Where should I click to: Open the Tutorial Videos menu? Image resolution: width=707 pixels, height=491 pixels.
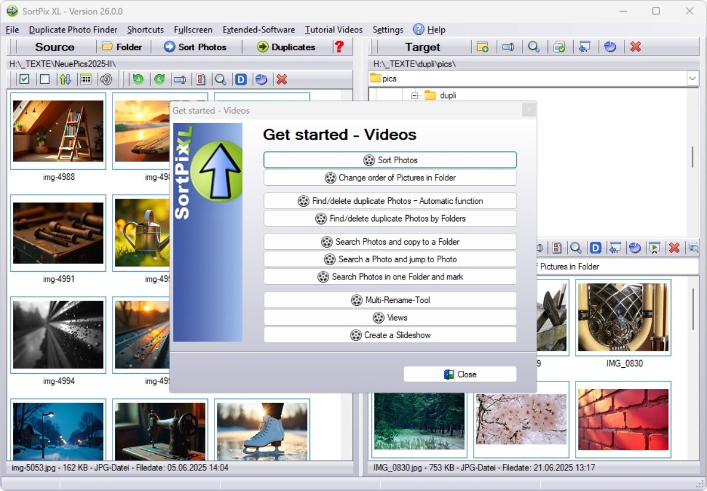point(333,29)
